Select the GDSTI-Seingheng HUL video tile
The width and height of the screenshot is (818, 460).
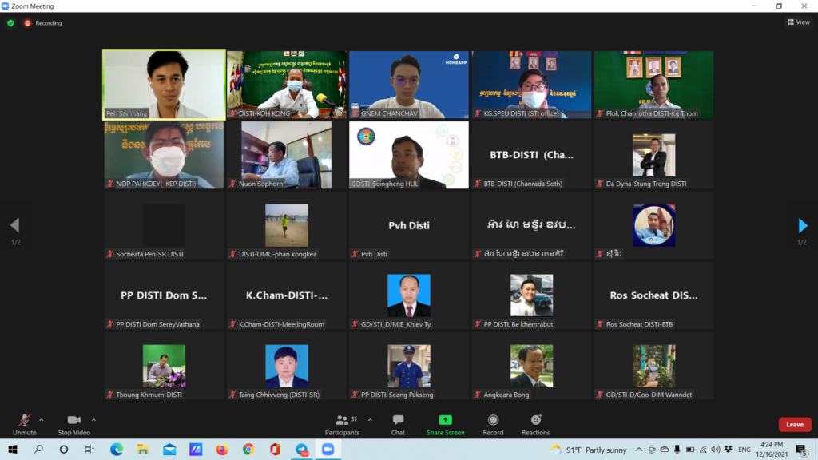(x=409, y=155)
